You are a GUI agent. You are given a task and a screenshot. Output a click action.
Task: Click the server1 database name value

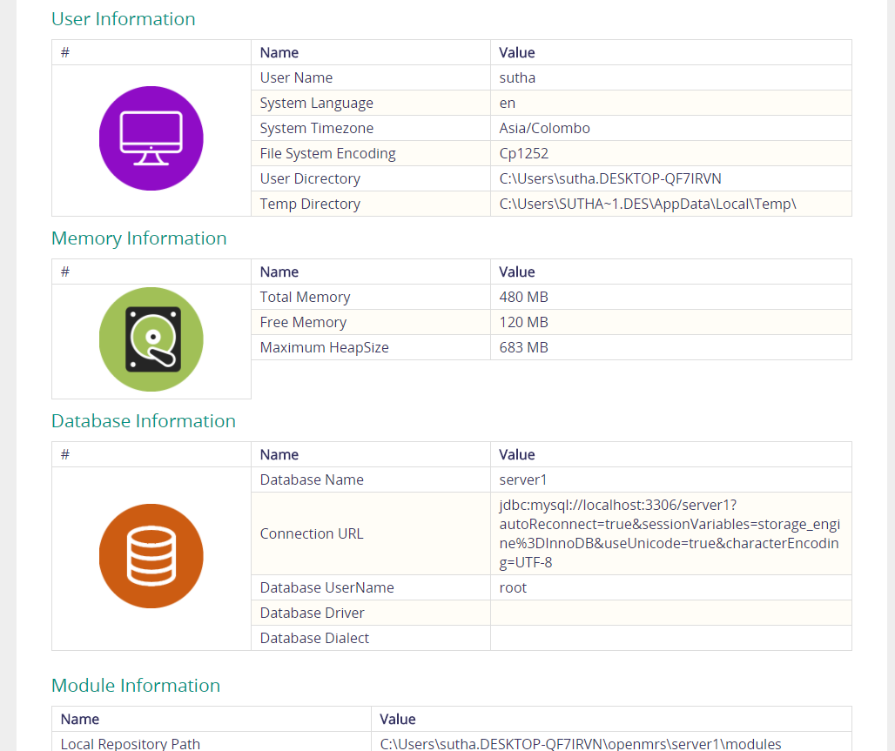click(523, 480)
